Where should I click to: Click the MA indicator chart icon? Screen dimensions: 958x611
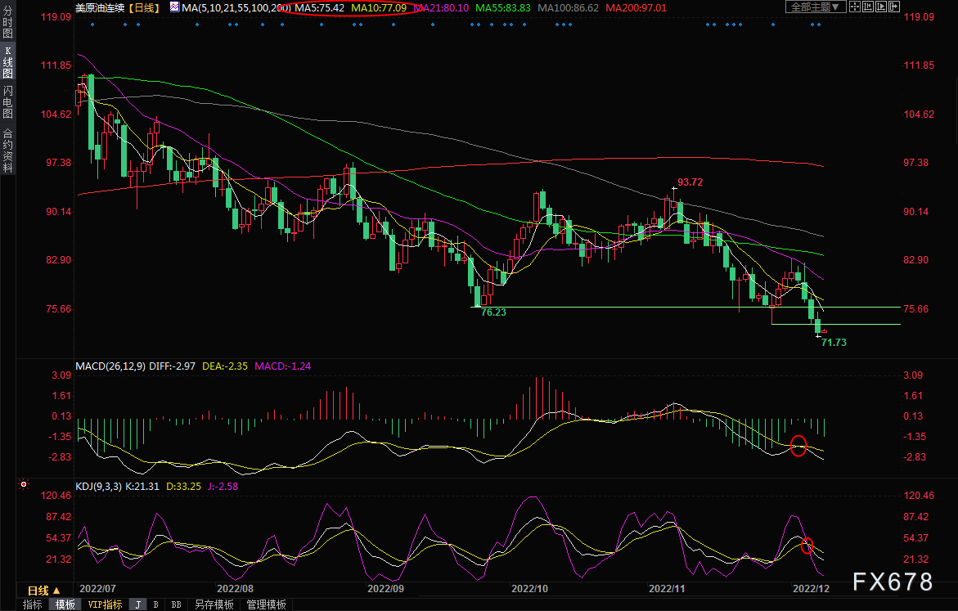click(175, 7)
